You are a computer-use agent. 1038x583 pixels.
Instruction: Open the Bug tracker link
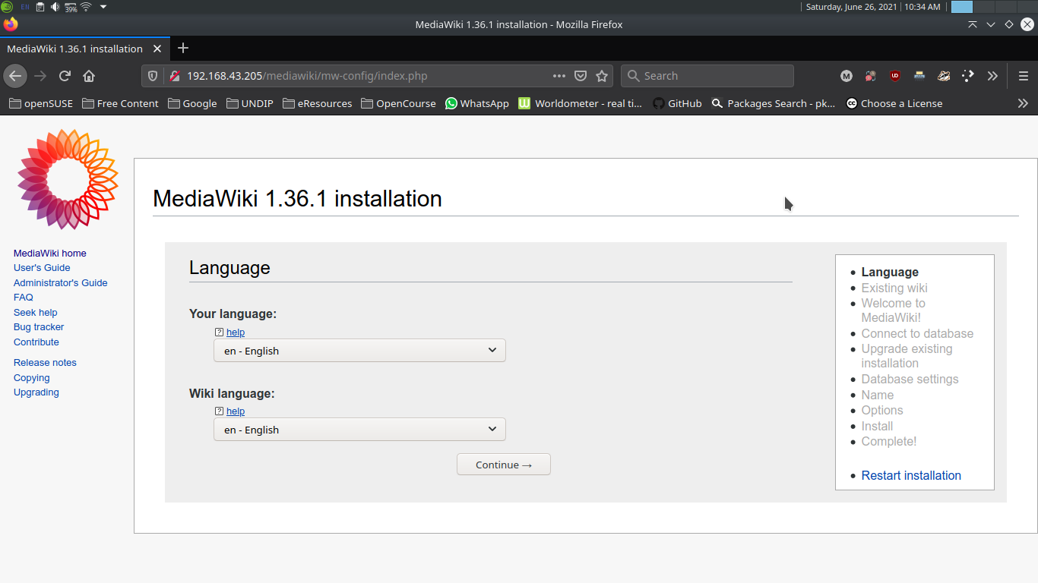(x=39, y=327)
